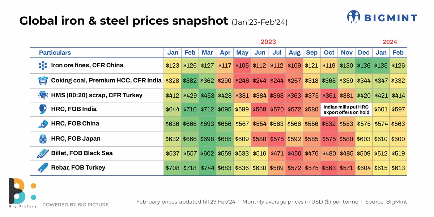Image resolution: width=434 pixels, height=217 pixels.
Task: Click the iron ore fines row icon
Action: click(x=43, y=65)
